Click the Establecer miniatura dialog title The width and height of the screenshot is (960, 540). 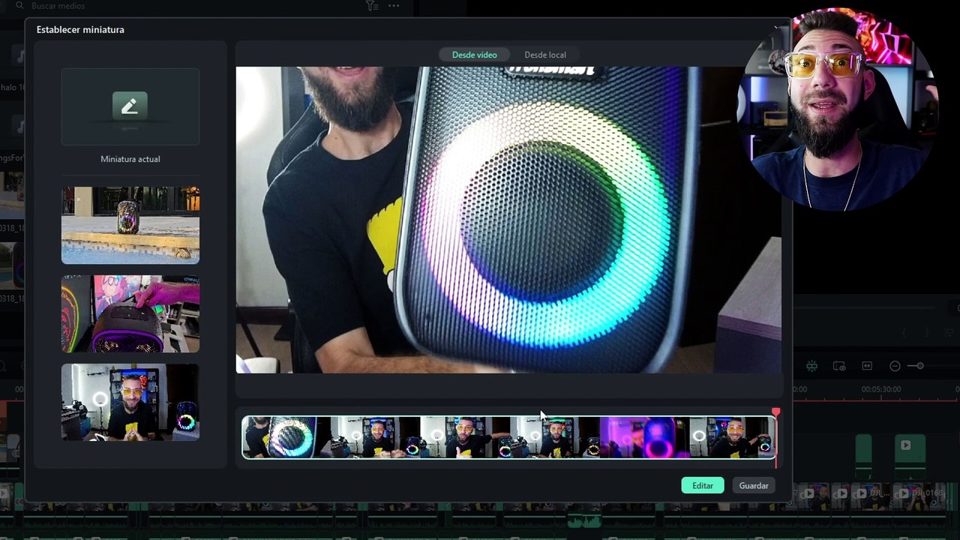click(x=80, y=29)
